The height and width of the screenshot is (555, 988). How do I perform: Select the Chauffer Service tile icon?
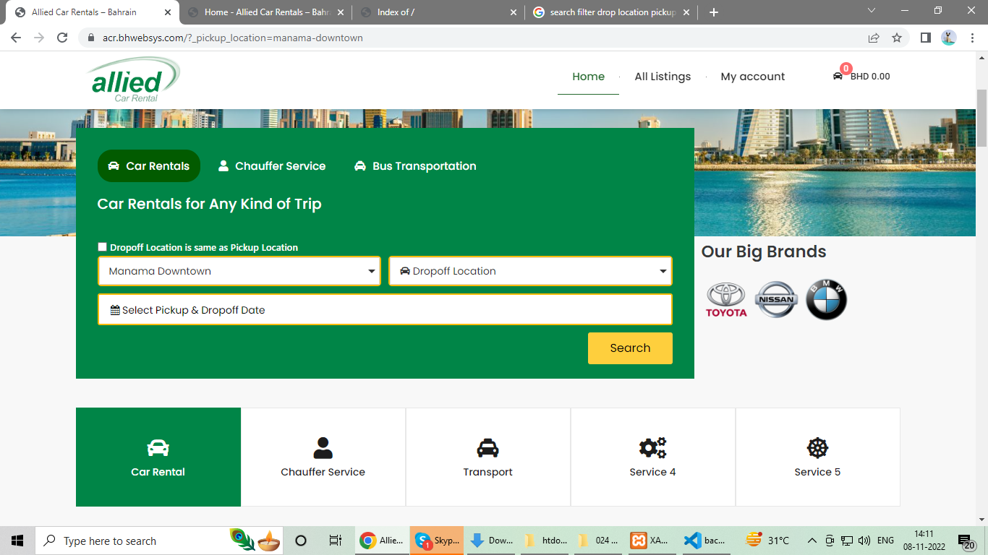click(323, 448)
